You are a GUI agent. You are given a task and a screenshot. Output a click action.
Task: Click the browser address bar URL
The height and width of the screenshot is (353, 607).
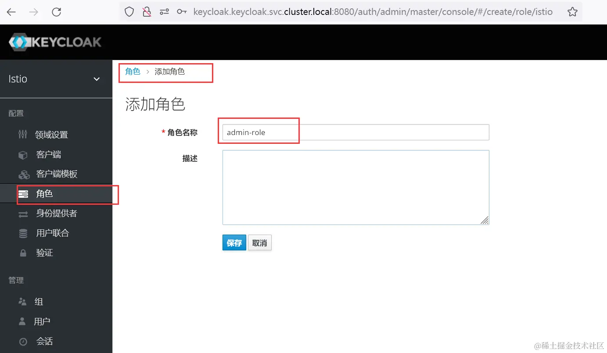pos(373,12)
